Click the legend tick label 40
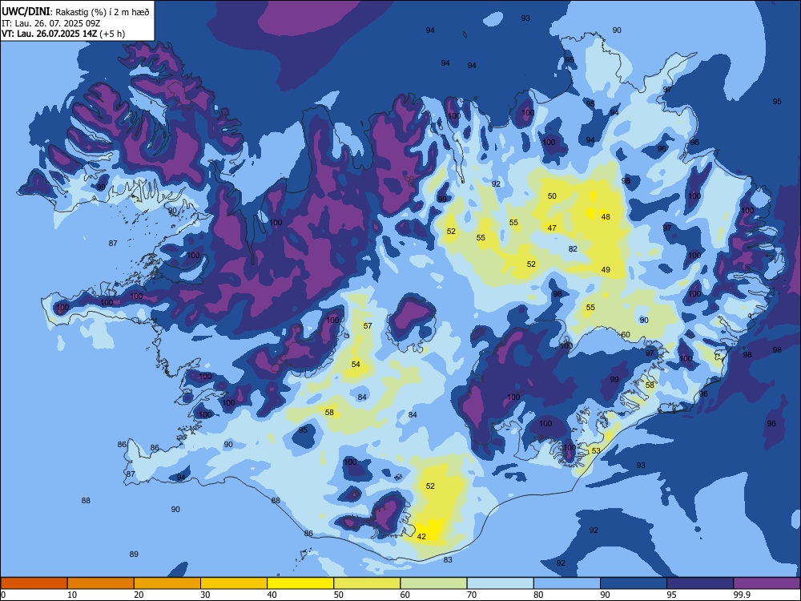 click(x=272, y=595)
